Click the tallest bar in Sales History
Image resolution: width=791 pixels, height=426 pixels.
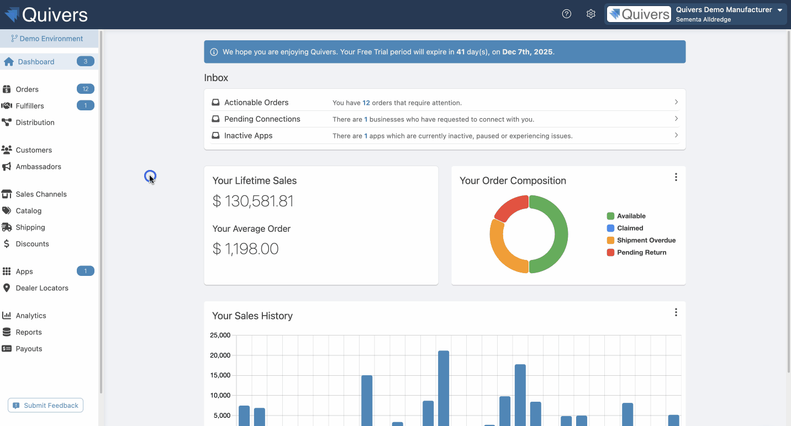[444, 386]
